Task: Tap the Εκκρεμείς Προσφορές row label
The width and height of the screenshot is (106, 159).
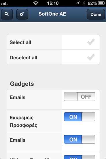Action: [23, 121]
